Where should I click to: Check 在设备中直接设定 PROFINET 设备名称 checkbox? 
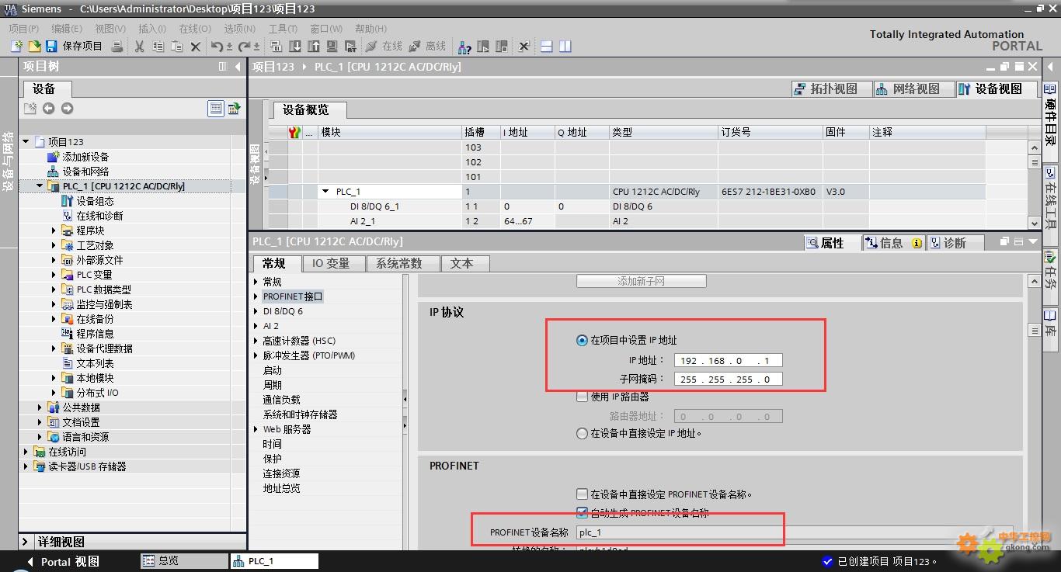[x=583, y=494]
